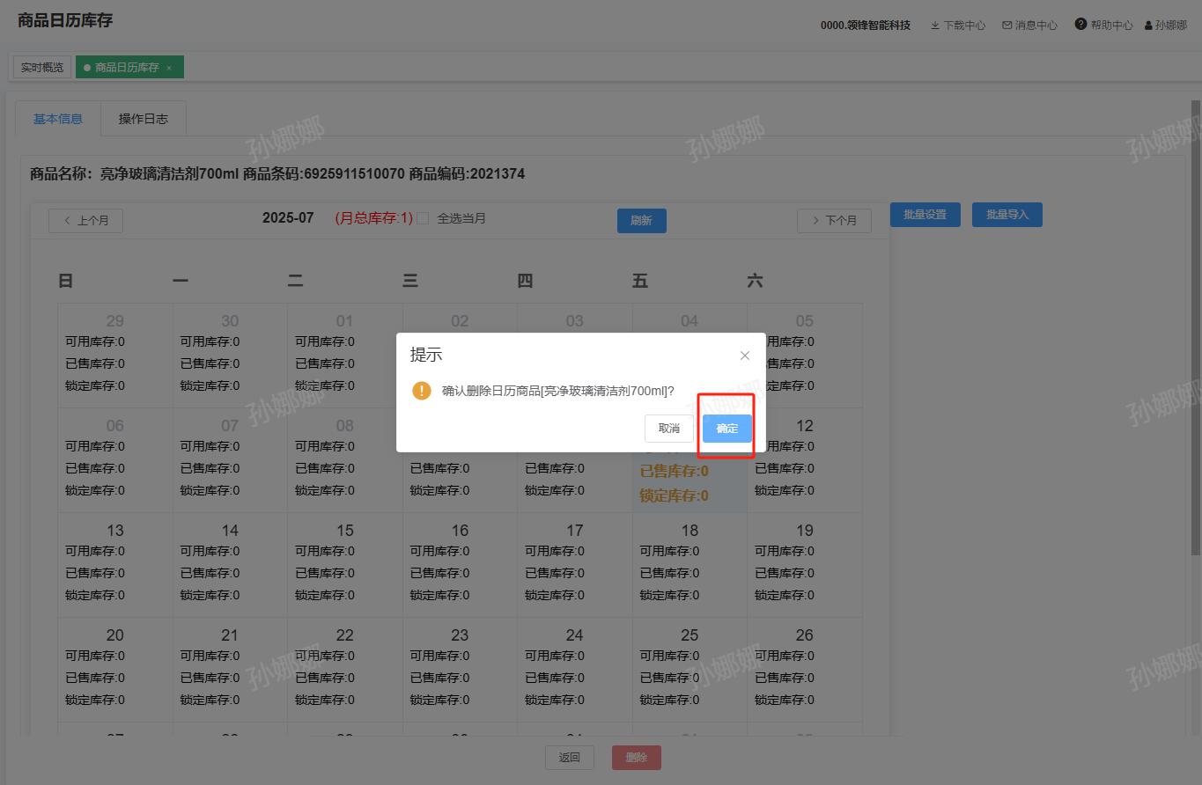Image resolution: width=1202 pixels, height=785 pixels.
Task: Confirm deletion with 确定
Action: coord(727,429)
